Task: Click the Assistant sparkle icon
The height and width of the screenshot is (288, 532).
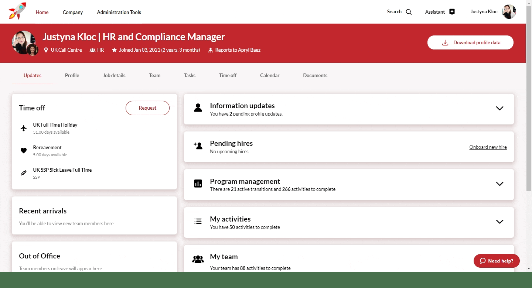Action: pyautogui.click(x=452, y=12)
